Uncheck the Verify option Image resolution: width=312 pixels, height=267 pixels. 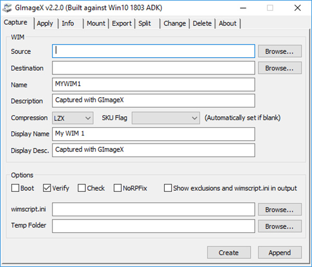(x=47, y=188)
